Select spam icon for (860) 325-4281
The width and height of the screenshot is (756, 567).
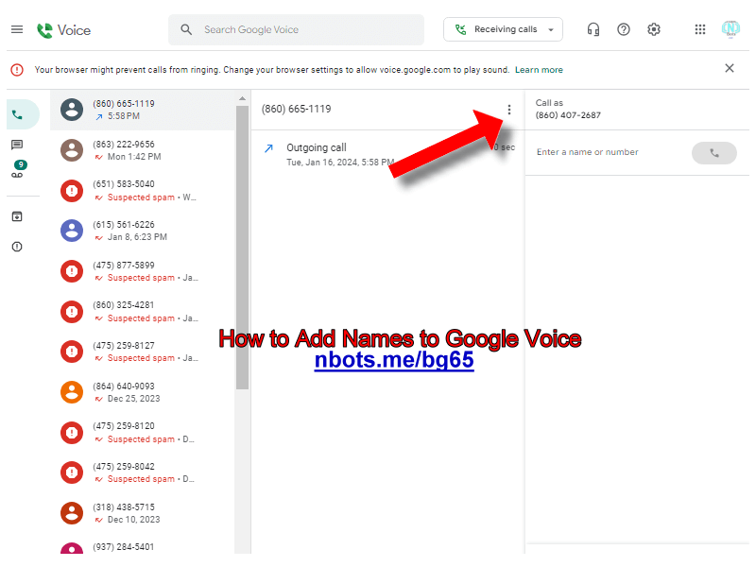(x=72, y=312)
